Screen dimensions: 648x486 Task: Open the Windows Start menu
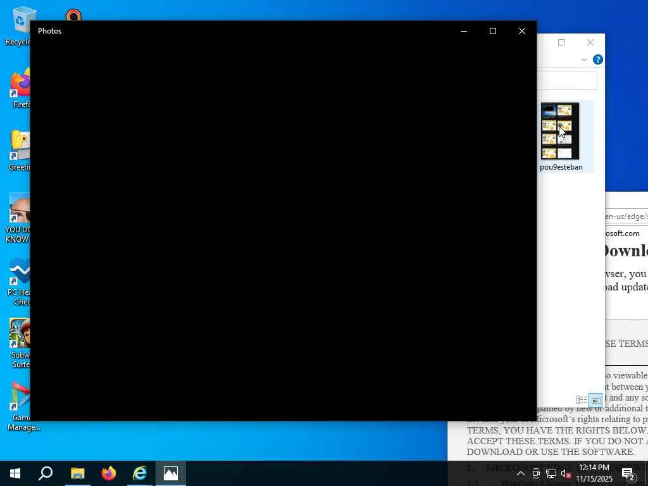point(15,473)
